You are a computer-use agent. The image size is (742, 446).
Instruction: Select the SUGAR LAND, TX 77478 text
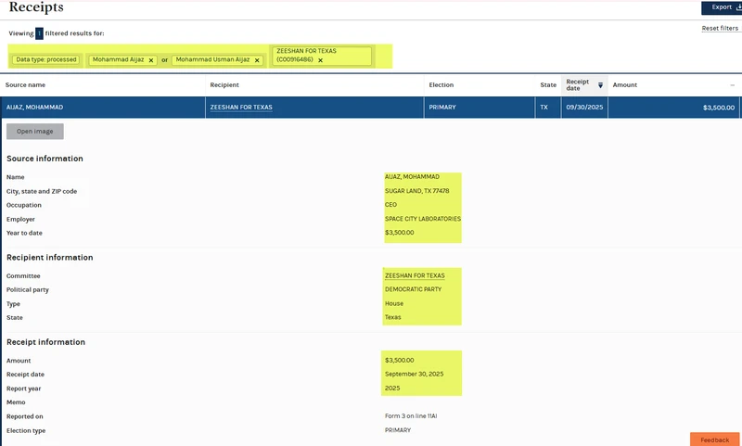point(416,191)
